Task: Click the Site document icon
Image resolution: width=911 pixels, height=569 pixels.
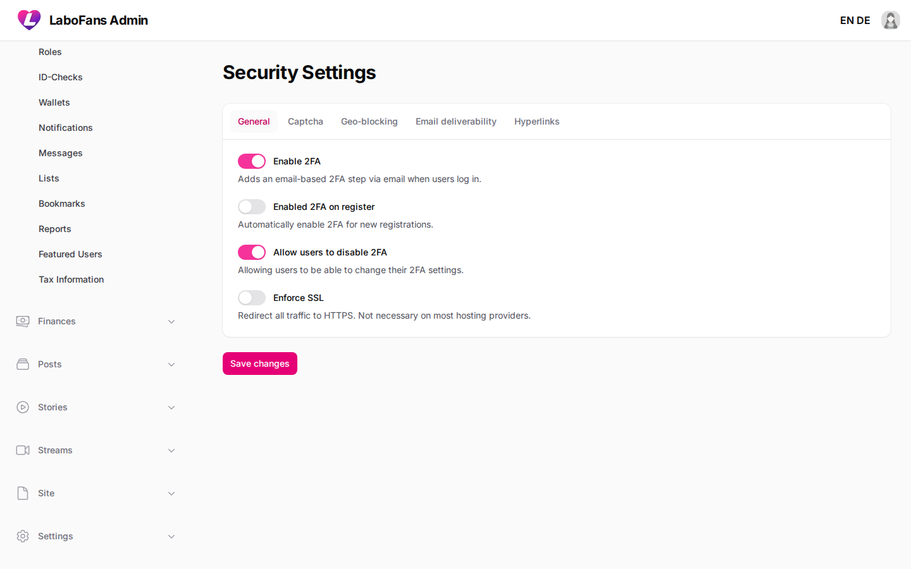Action: click(x=23, y=493)
